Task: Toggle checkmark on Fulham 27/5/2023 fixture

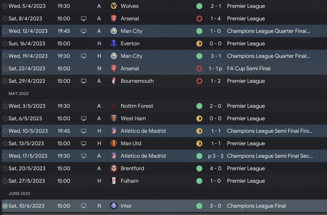Action: (x=5, y=181)
